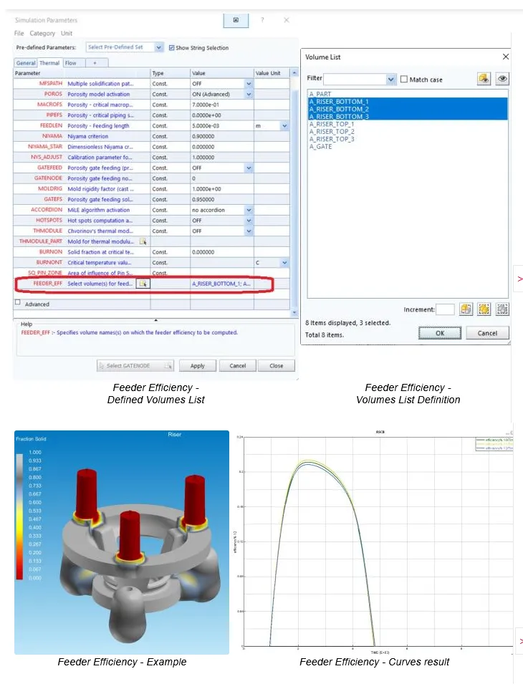This screenshot has height=689, width=523.
Task: Click Cancel in Simulation Parameters
Action: tap(238, 365)
